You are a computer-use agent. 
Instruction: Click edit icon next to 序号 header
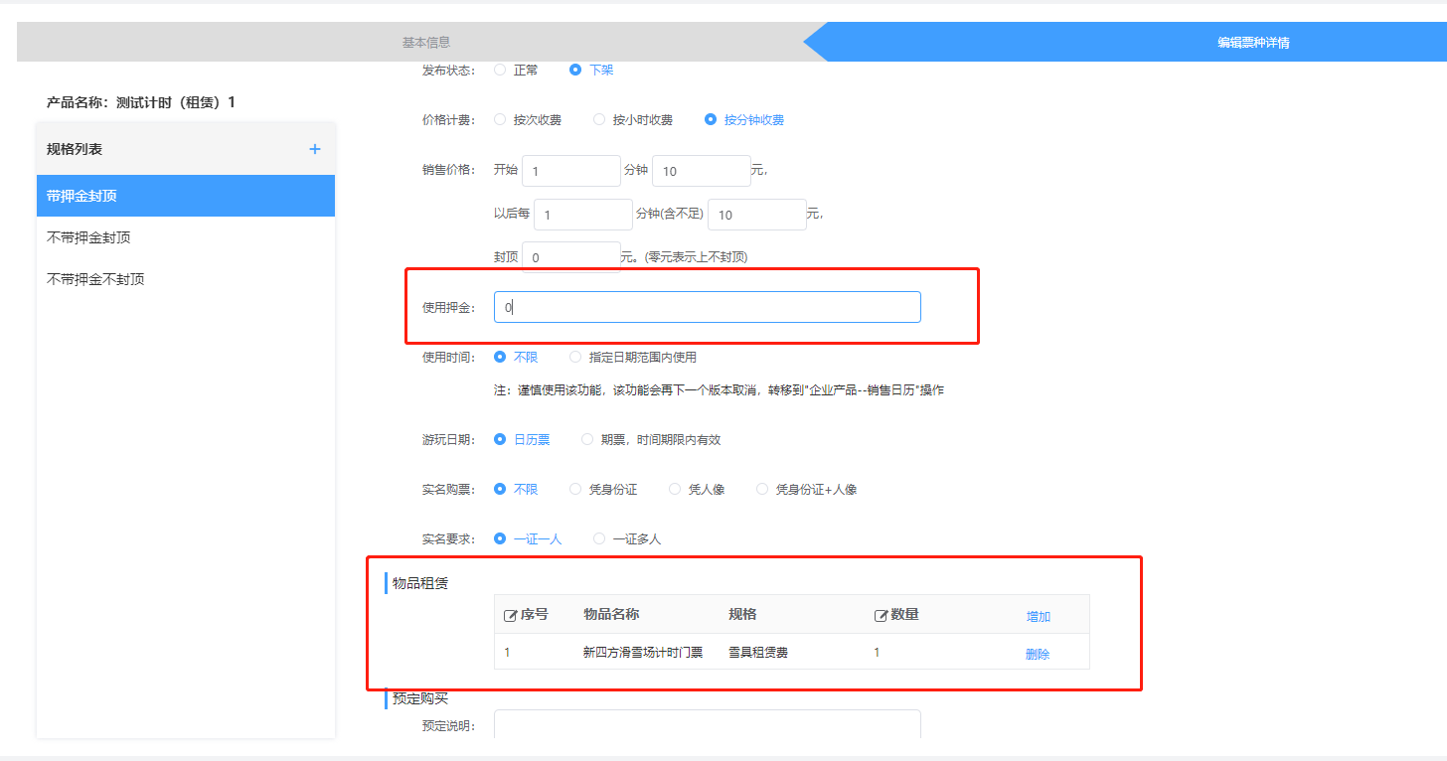pyautogui.click(x=511, y=615)
